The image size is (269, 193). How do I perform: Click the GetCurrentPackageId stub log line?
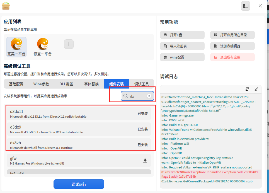(207, 181)
